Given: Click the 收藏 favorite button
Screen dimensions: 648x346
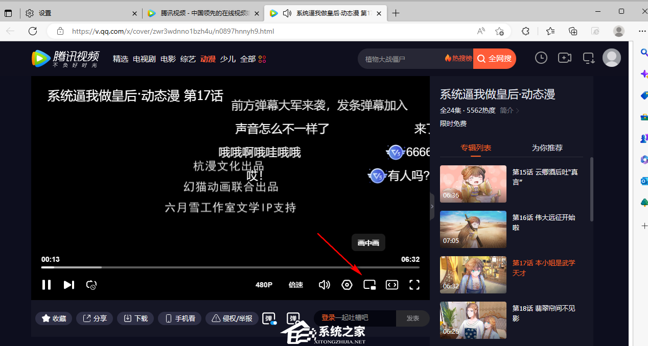Looking at the screenshot, I should [x=54, y=318].
